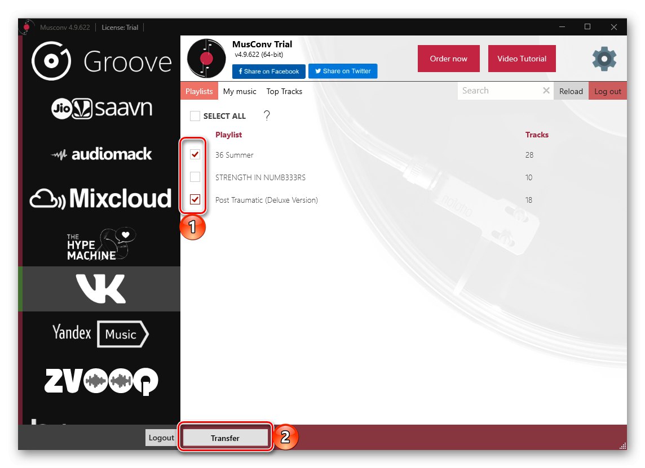Screen dimensions: 645x468
Task: Switch to the Playlists tab
Action: click(x=199, y=91)
